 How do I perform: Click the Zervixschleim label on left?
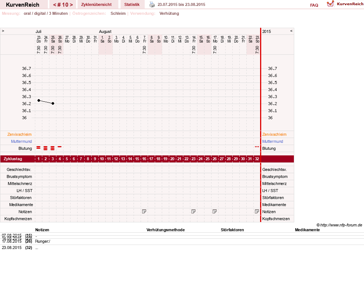pos(19,134)
